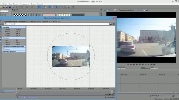Image resolution: width=179 pixels, height=100 pixels.
Task: Click the Play button under preview
Action: [x=137, y=64]
